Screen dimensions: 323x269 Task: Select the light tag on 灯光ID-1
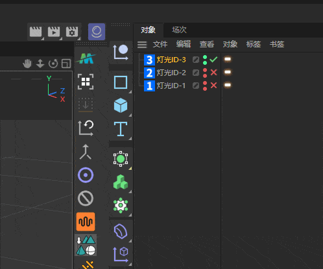tap(228, 85)
